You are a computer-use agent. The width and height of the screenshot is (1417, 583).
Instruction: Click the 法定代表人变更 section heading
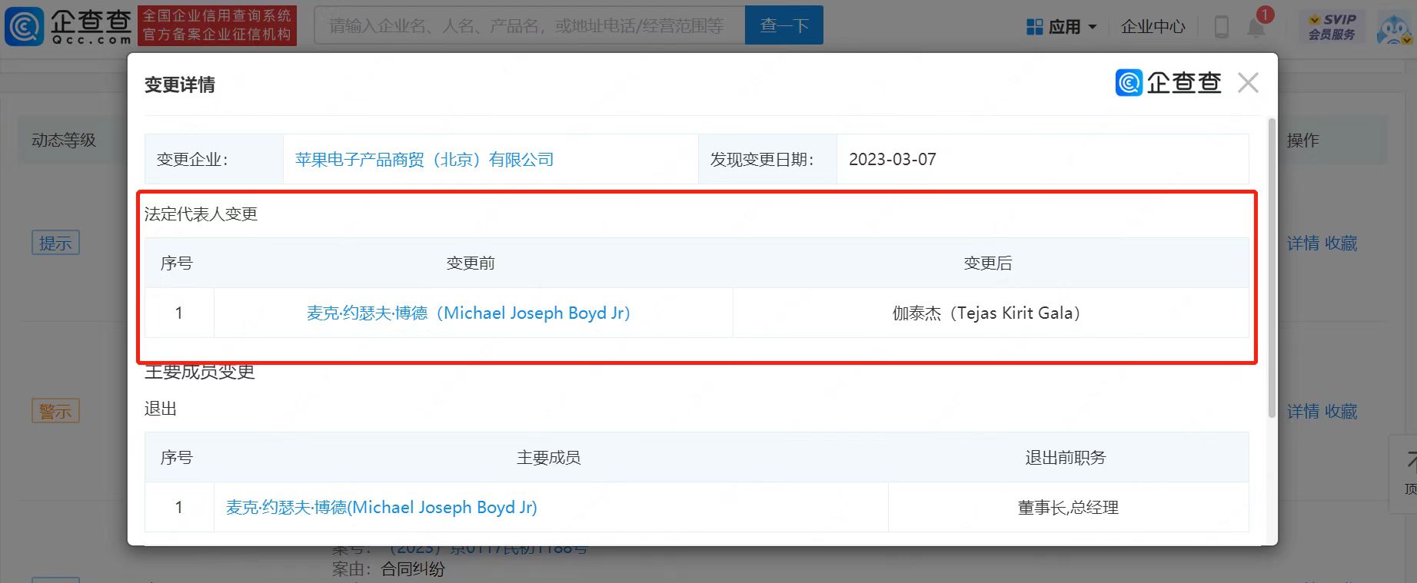click(x=201, y=214)
